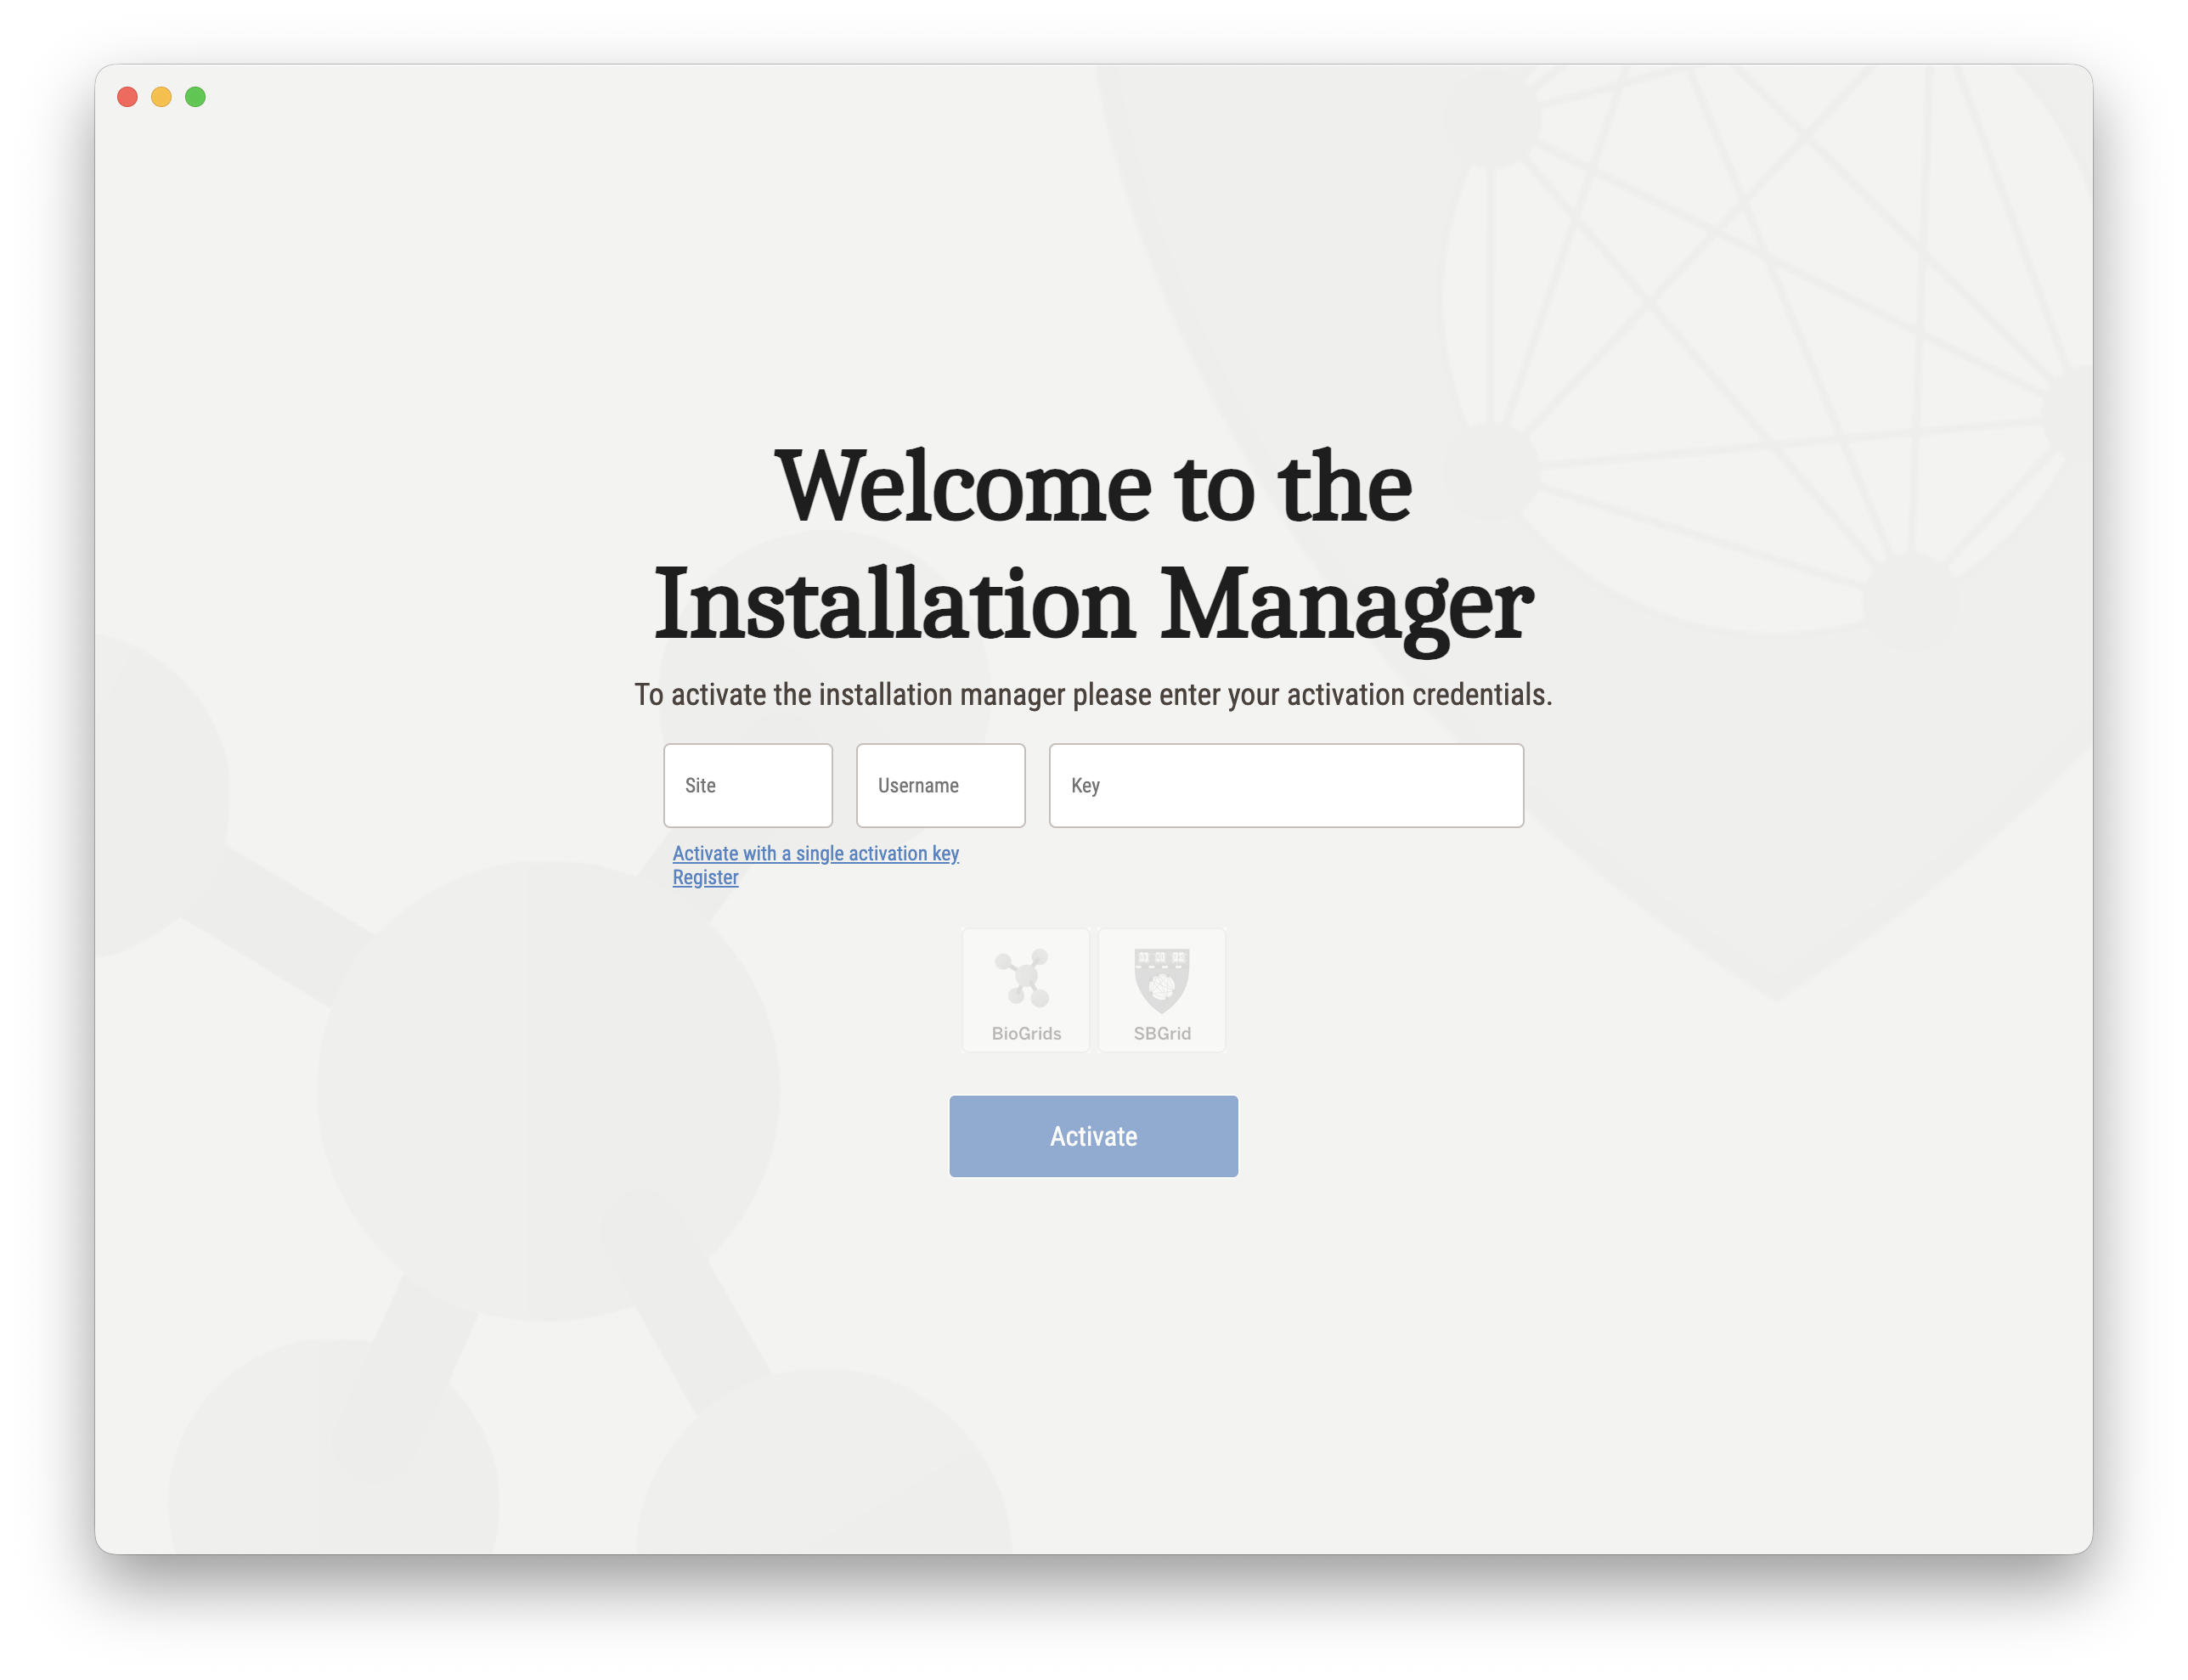Minimize window with the yellow button

[x=161, y=97]
